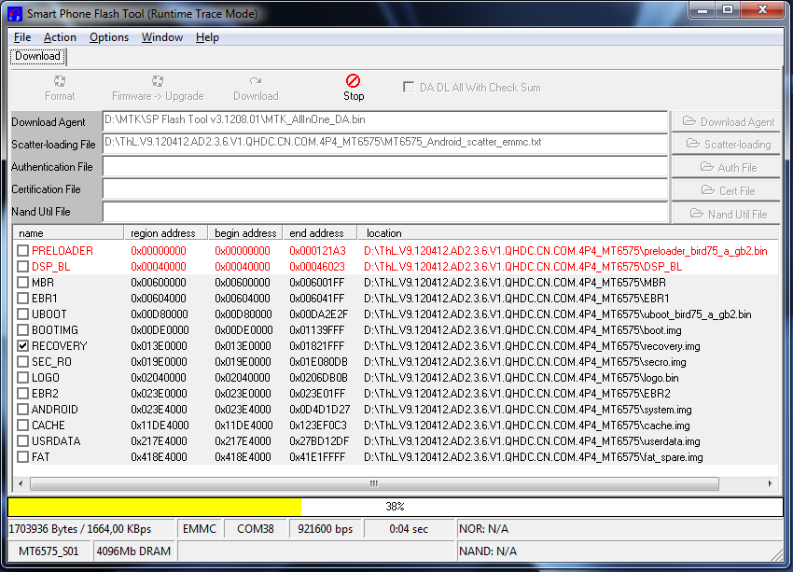Check the CACHE partition checkbox
This screenshot has height=572, width=793.
coord(22,426)
